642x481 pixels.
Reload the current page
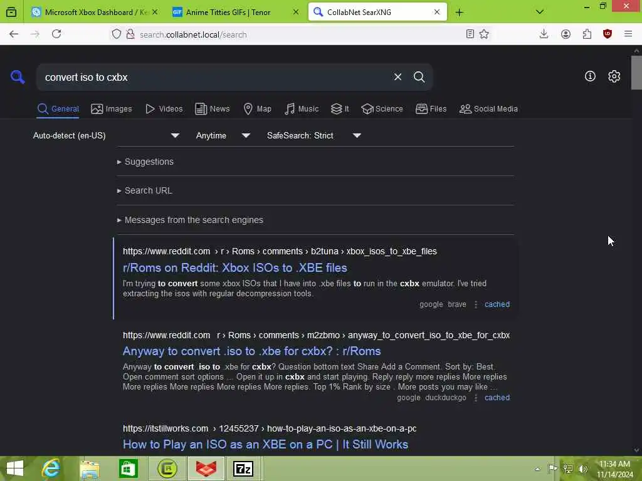tap(56, 34)
